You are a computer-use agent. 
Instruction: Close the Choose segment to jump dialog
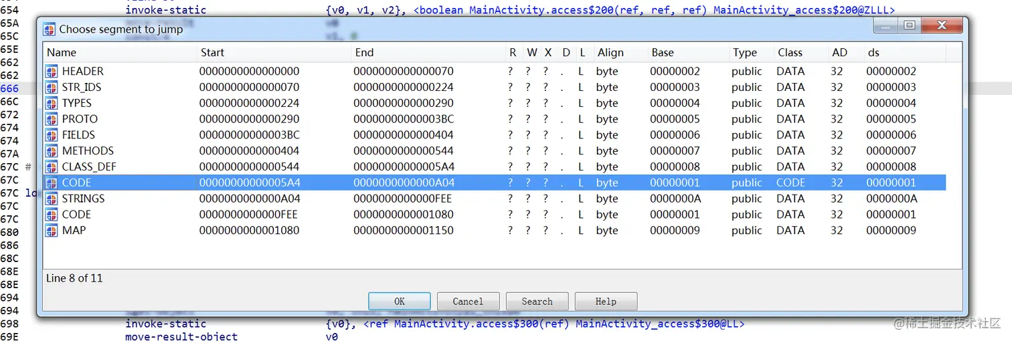coord(942,26)
